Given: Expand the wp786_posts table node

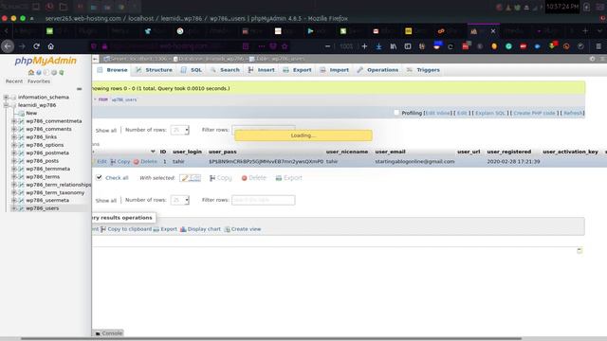Looking at the screenshot, I should click(14, 161).
